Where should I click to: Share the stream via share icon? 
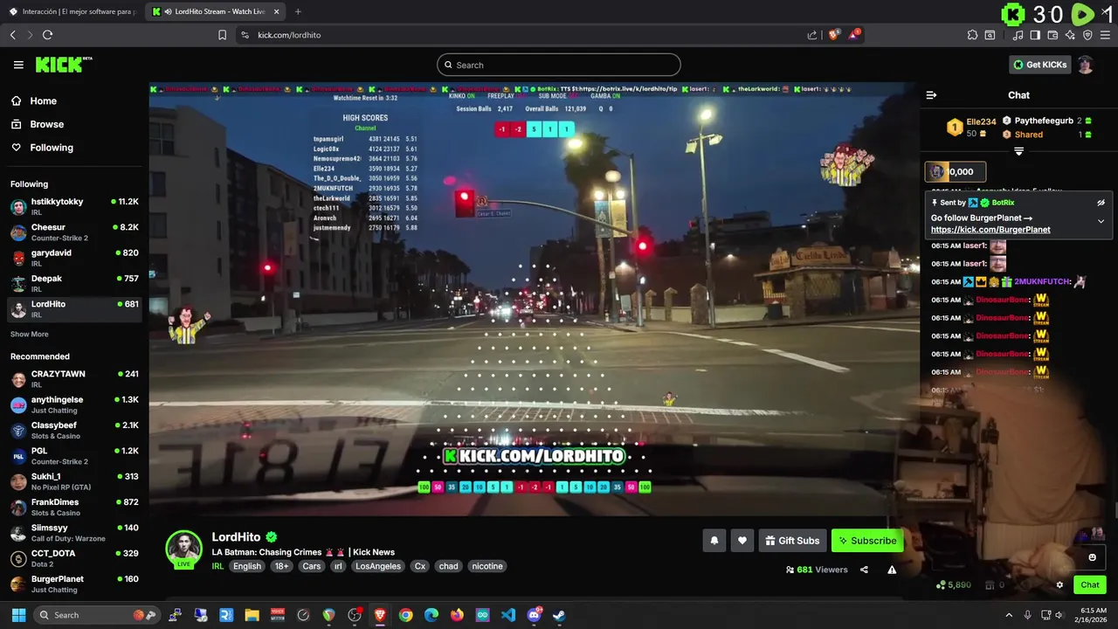(x=864, y=570)
